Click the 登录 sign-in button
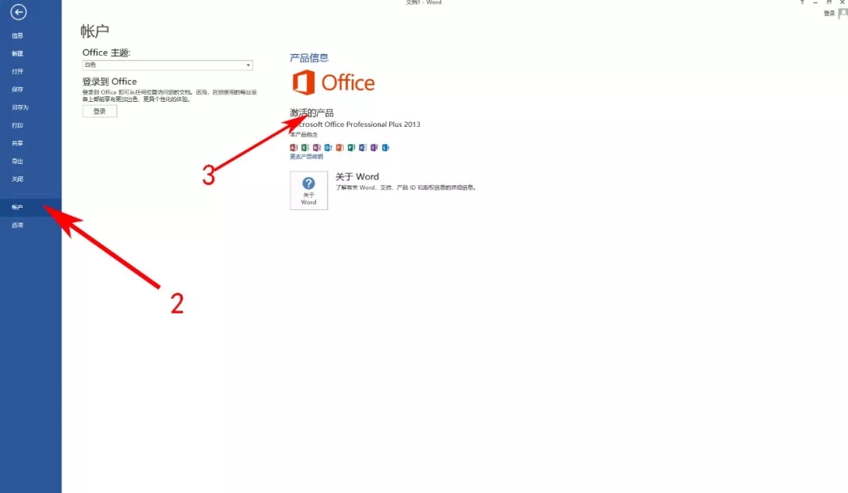The width and height of the screenshot is (848, 493). click(x=100, y=111)
